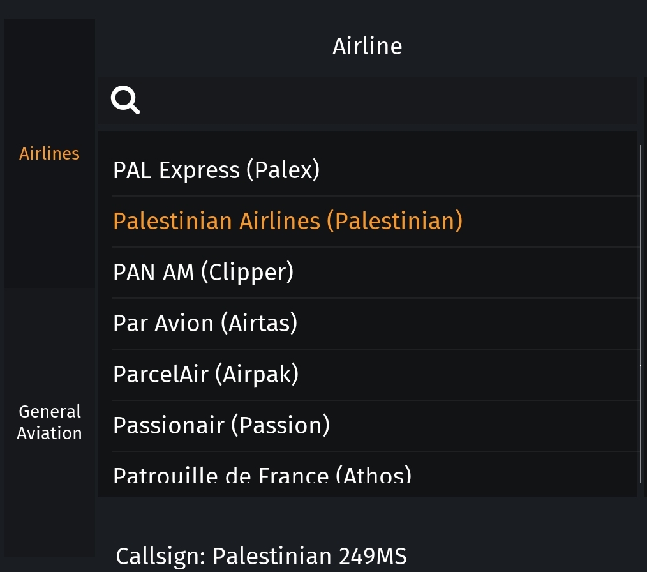Click the word Express in PAL Express
The height and width of the screenshot is (572, 647).
199,170
